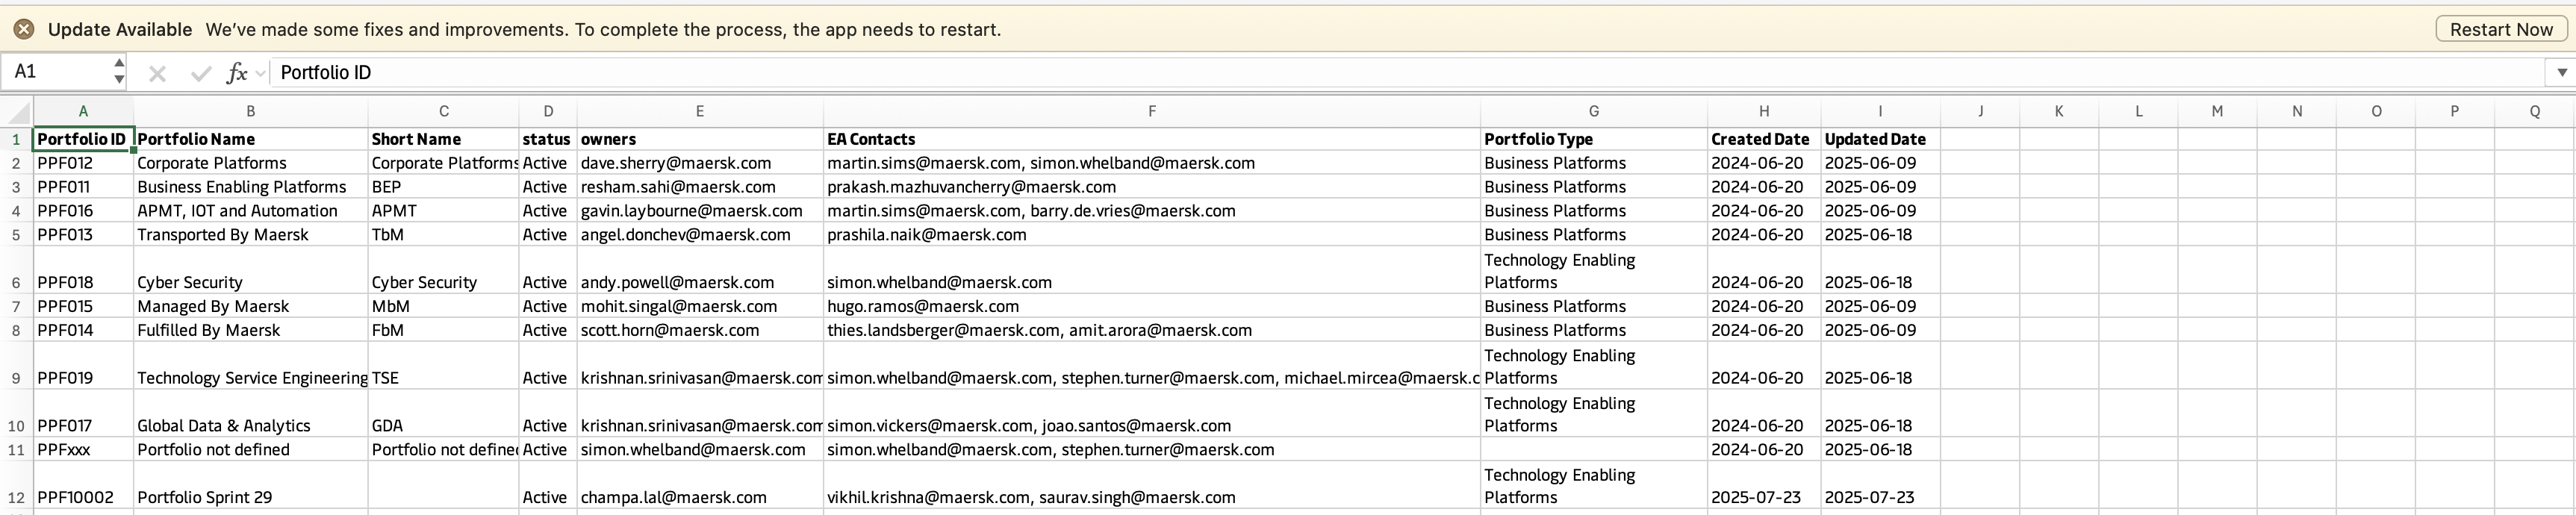Screen dimensions: 2576x515
Task: Select column H header
Action: [x=1763, y=111]
